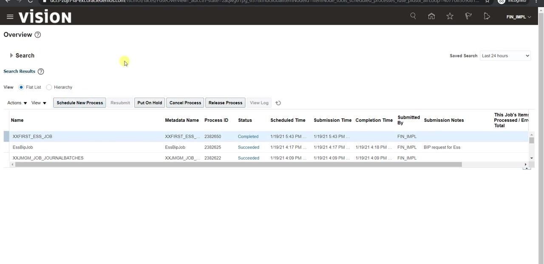544x264 pixels.
Task: Click the Scheduled Time column header
Action: click(288, 120)
